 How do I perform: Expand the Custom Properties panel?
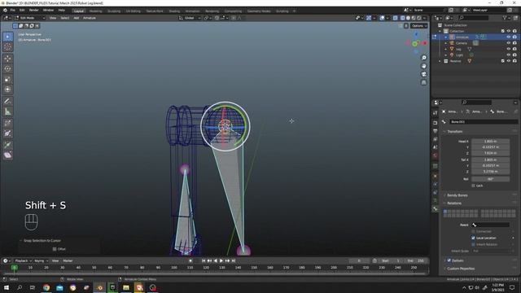(x=461, y=269)
